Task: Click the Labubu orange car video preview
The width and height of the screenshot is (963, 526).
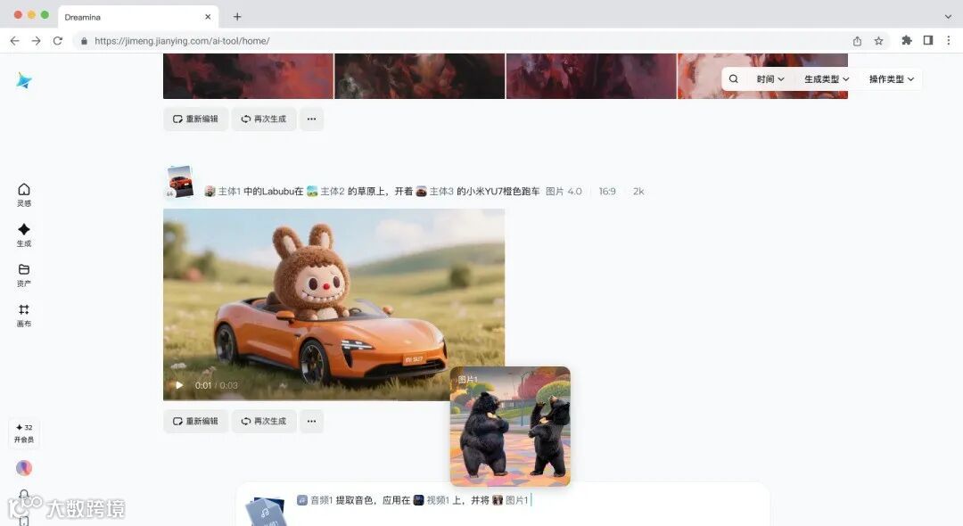Action: tap(333, 304)
